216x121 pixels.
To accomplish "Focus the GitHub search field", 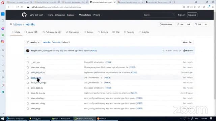I will [x=159, y=15].
